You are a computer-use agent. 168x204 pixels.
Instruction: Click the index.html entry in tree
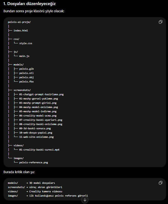(x=21, y=30)
